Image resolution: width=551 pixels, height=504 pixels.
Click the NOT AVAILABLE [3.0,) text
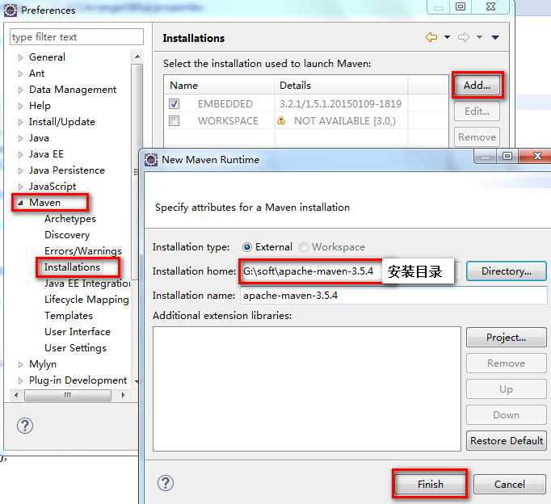(345, 121)
